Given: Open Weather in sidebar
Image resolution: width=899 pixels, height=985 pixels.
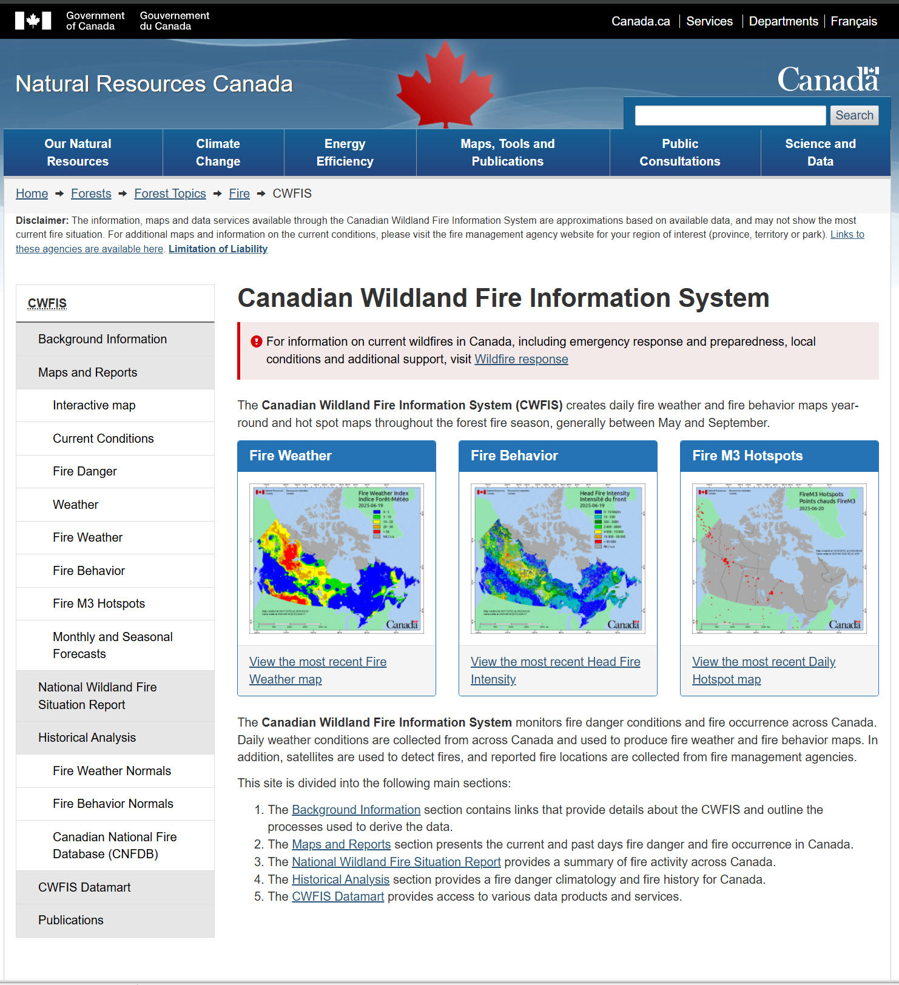Looking at the screenshot, I should 115,505.
